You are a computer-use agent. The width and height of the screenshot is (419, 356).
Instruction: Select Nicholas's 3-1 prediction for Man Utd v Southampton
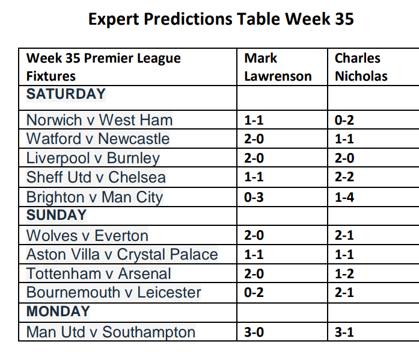click(344, 333)
